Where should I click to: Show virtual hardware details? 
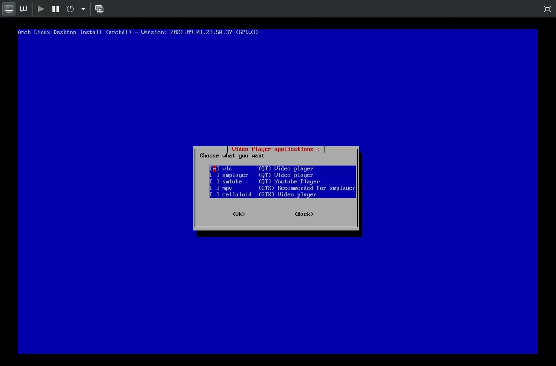24,9
